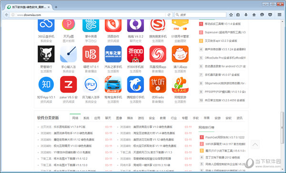The height and width of the screenshot is (173, 286).
Task: Open the 手机暴风影音 V5.0.07 ranking entry
Action: pos(222,75)
